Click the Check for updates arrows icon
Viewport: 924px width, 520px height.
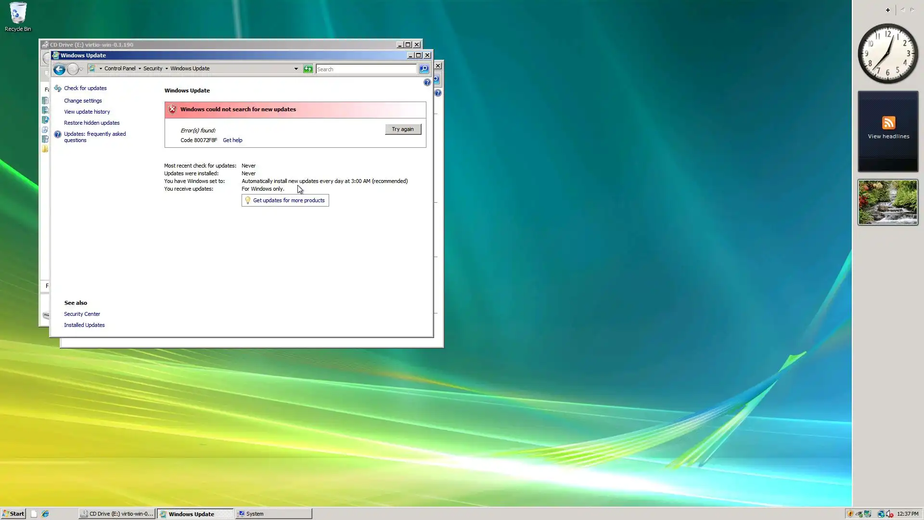(x=58, y=88)
